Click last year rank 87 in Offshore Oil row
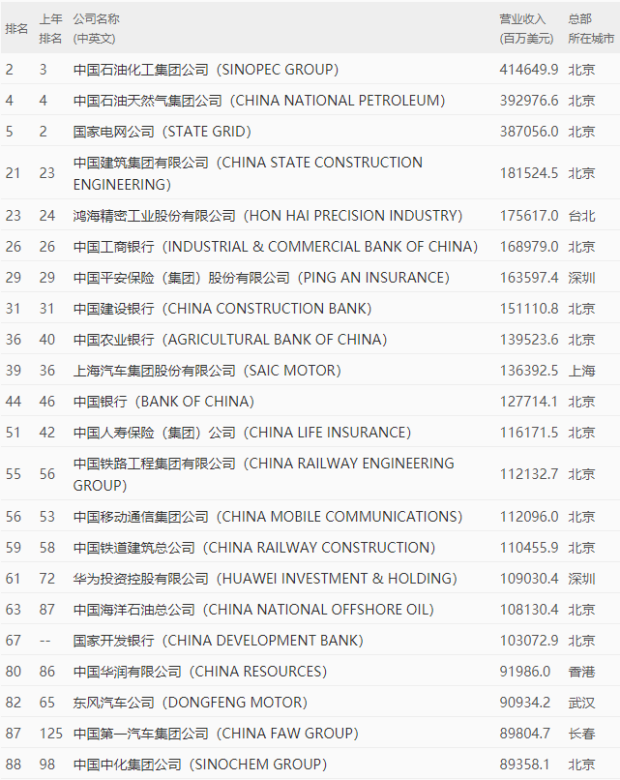Screen dimensions: 620x780 point(46,610)
